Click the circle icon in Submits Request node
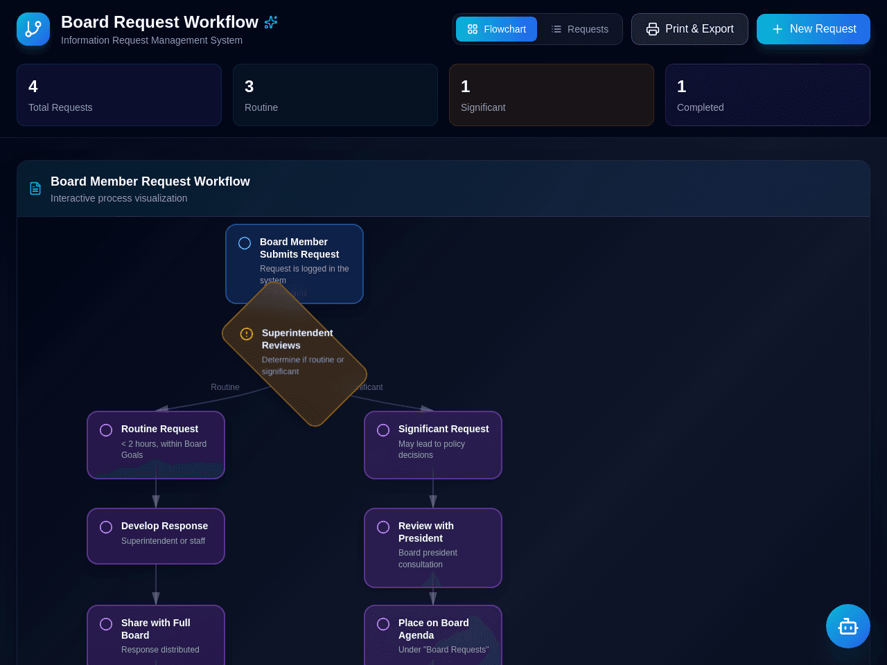Viewport: 887px width, 665px height. point(245,243)
